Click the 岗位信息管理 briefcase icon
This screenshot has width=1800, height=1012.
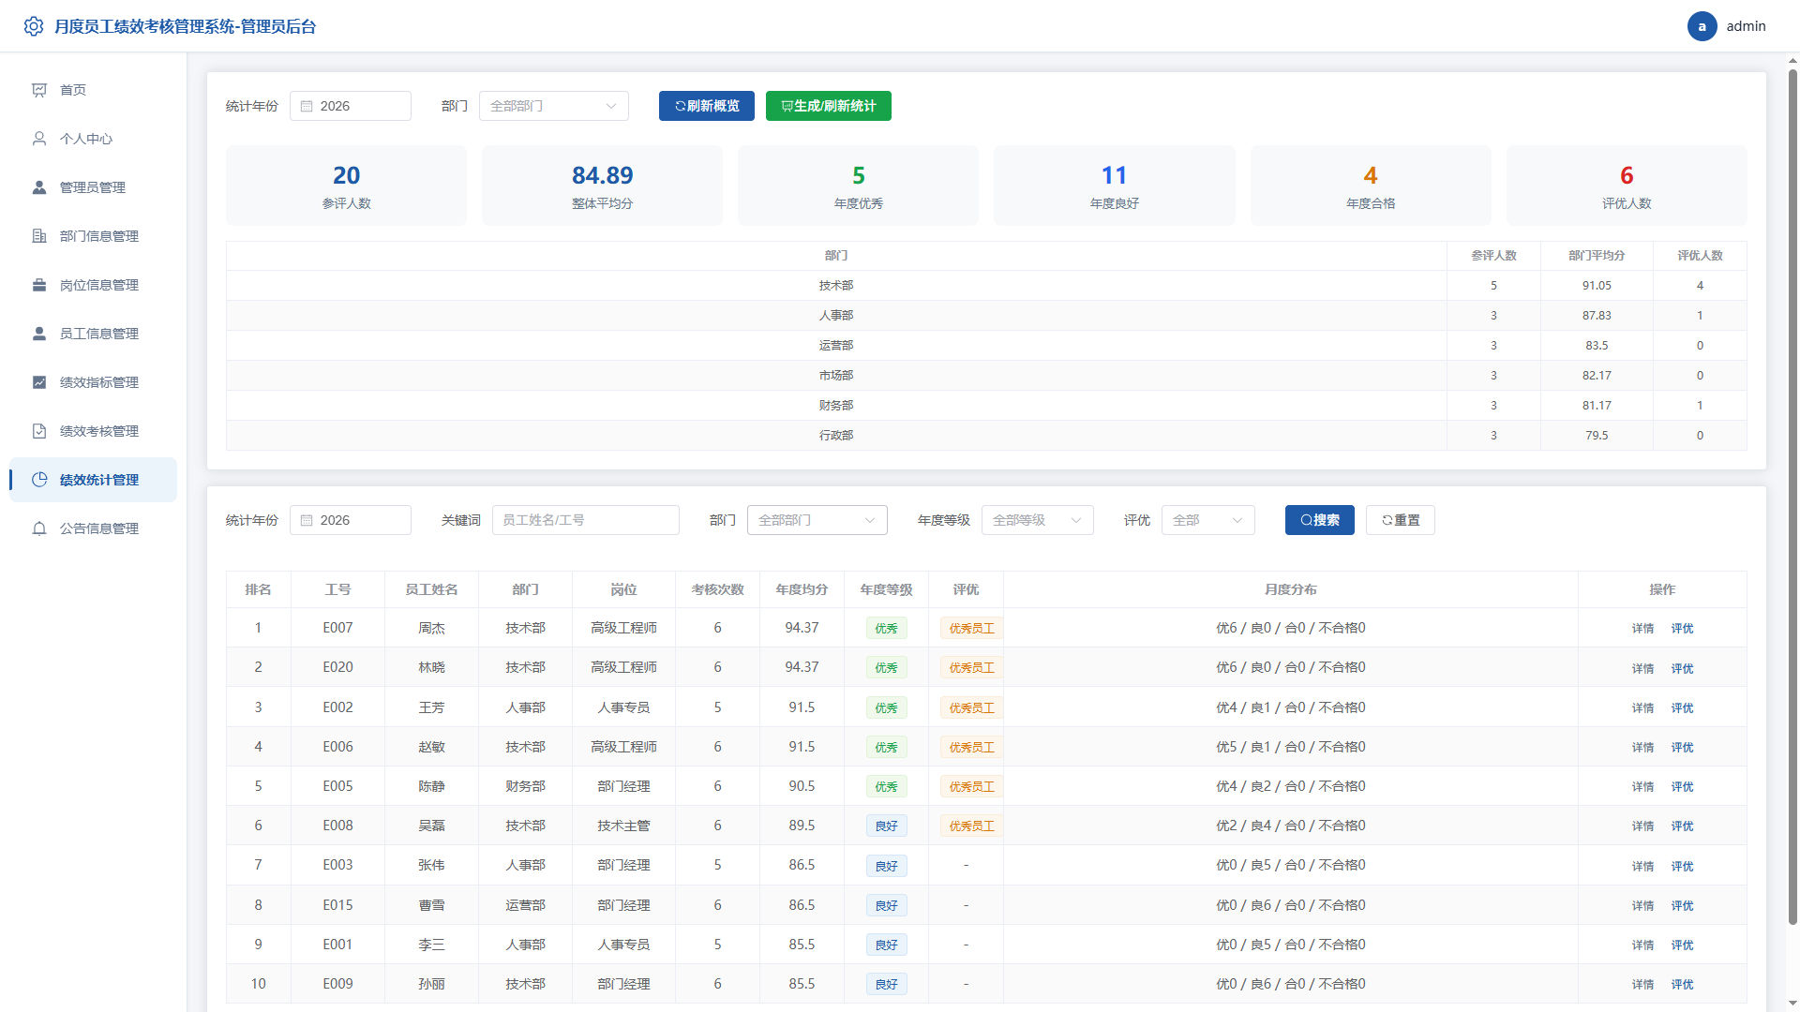click(39, 285)
